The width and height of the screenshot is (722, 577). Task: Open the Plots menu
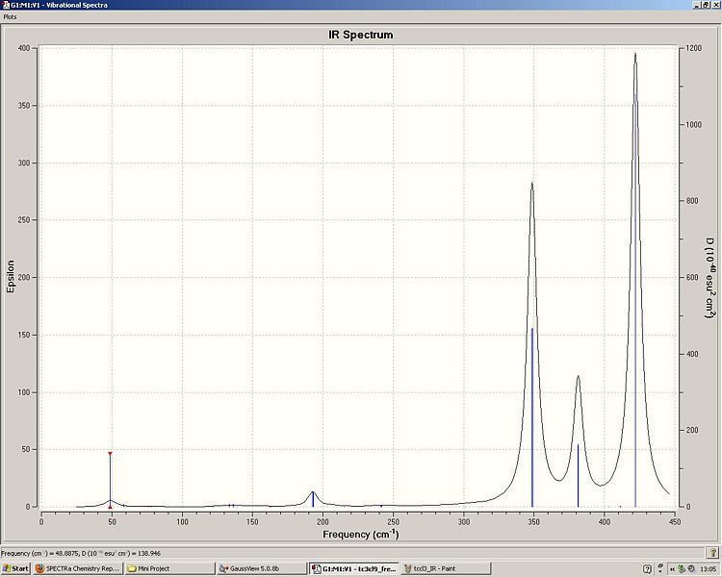click(10, 16)
